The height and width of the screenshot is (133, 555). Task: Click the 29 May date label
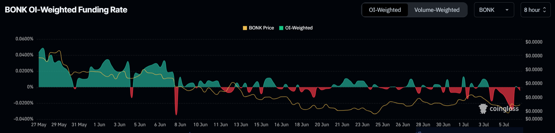(x=59, y=124)
